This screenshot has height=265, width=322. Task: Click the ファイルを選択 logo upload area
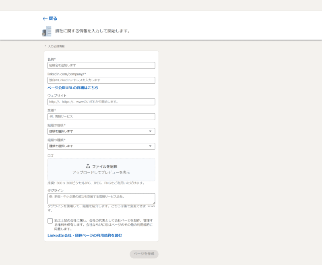(x=101, y=169)
